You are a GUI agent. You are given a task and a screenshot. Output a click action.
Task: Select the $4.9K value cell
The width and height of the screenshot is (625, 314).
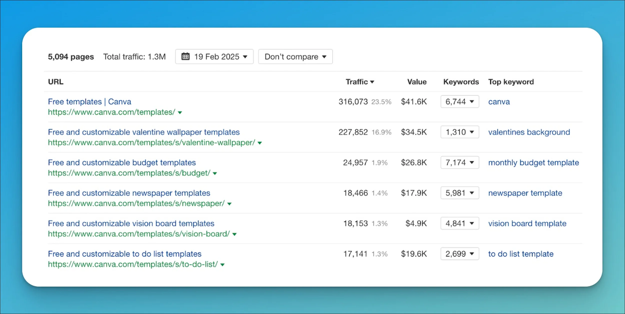416,223
